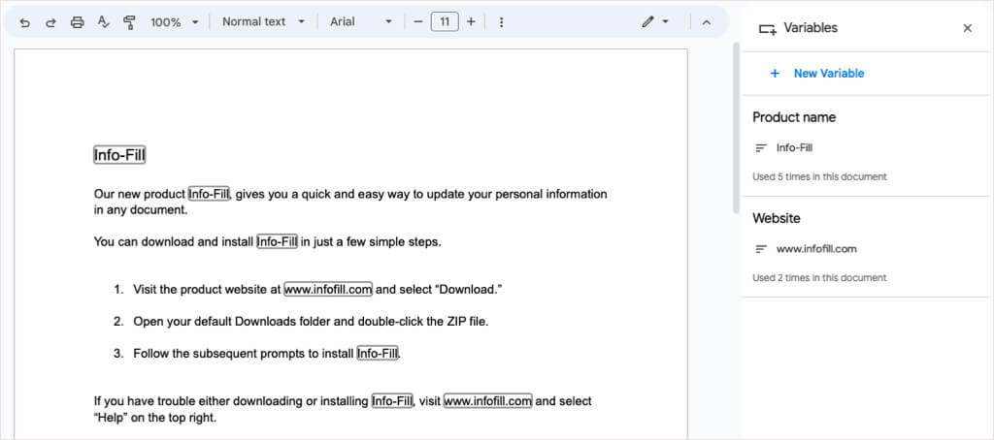Viewport: 994px width, 440px height.
Task: Click the text 'Open your default Downloads folder'
Action: pyautogui.click(x=233, y=322)
